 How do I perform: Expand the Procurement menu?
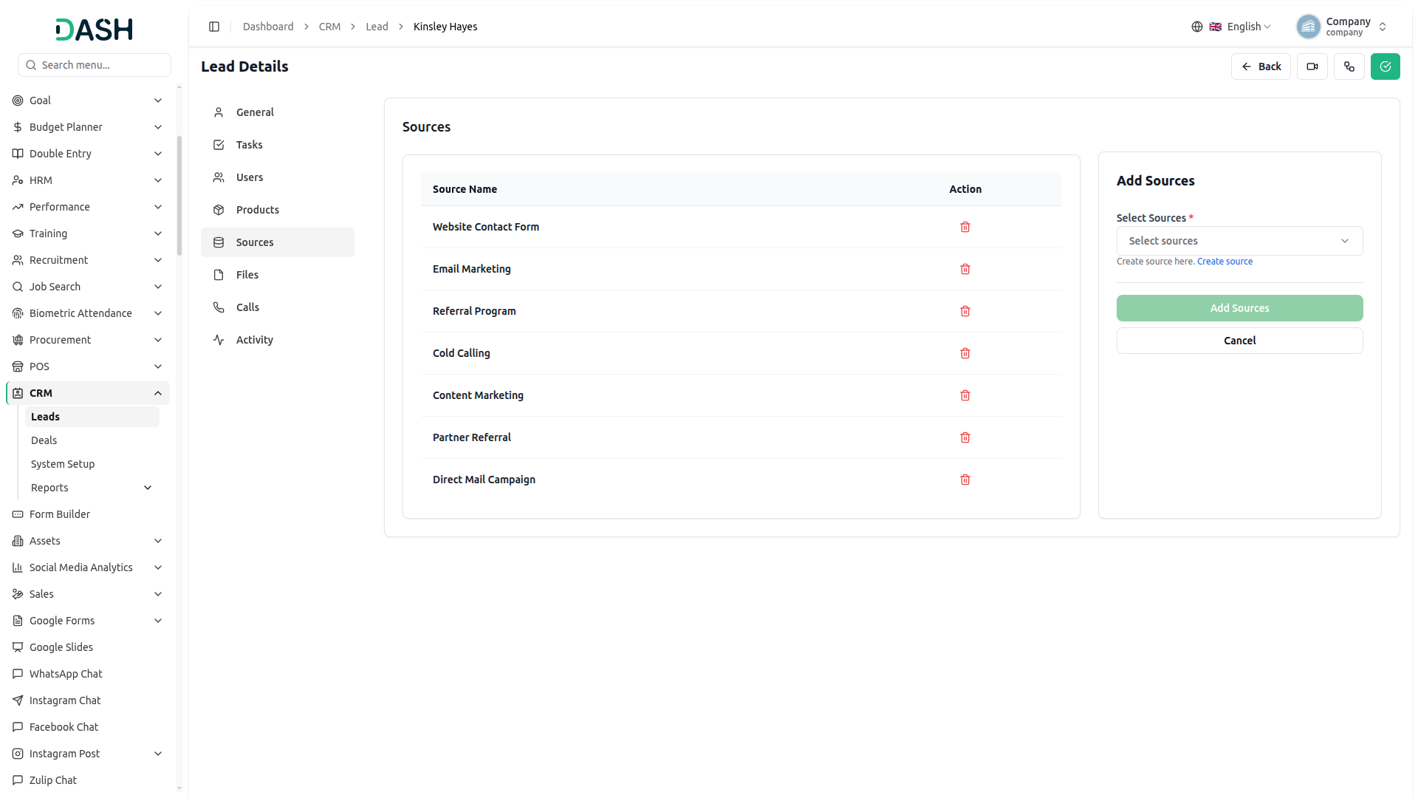pos(89,340)
